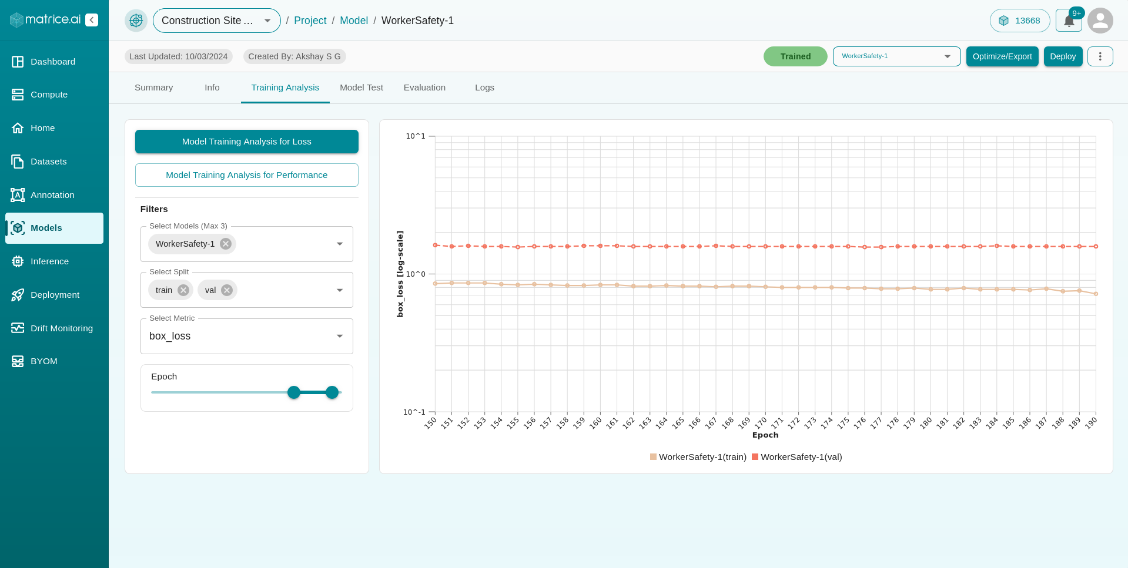
Task: Expand the Construction Site project dropdown
Action: (x=217, y=21)
